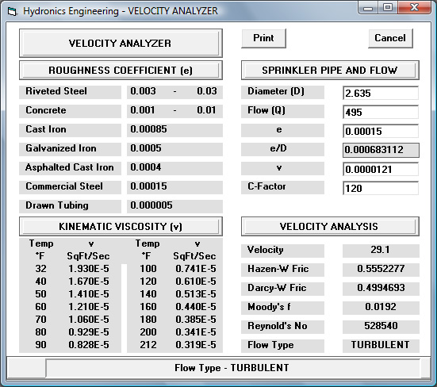Close the Velocity Analyzer window
This screenshot has height=387, width=437.
tap(415, 8)
